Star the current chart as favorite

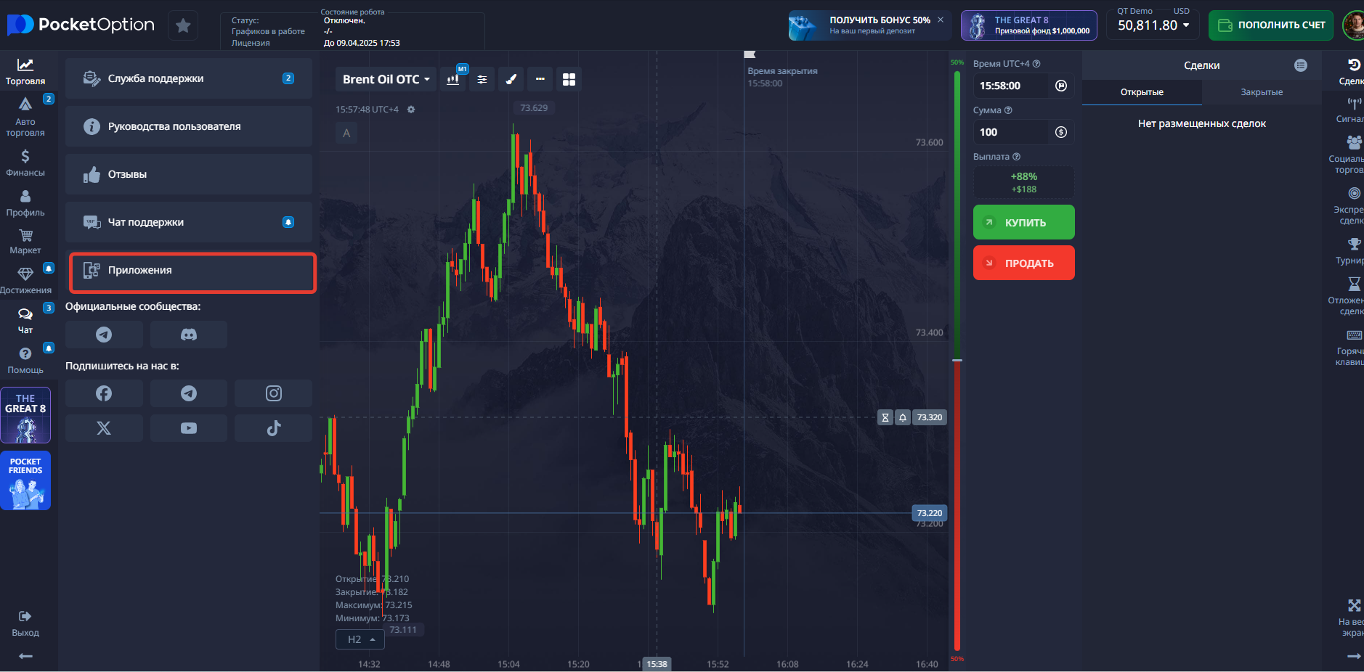pos(183,25)
